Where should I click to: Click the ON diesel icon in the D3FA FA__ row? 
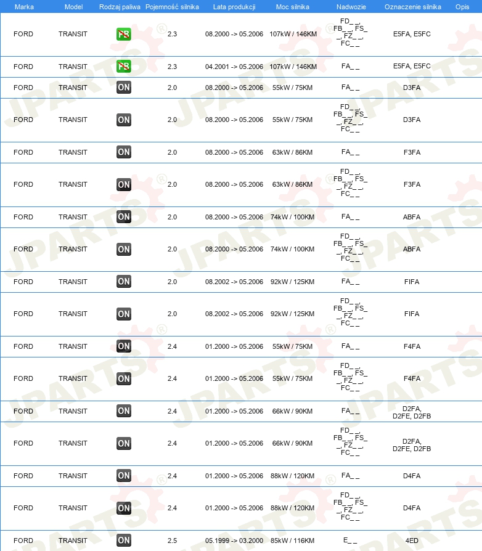(124, 88)
